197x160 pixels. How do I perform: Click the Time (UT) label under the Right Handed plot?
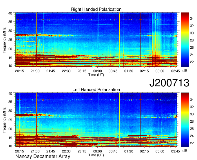click(x=96, y=75)
